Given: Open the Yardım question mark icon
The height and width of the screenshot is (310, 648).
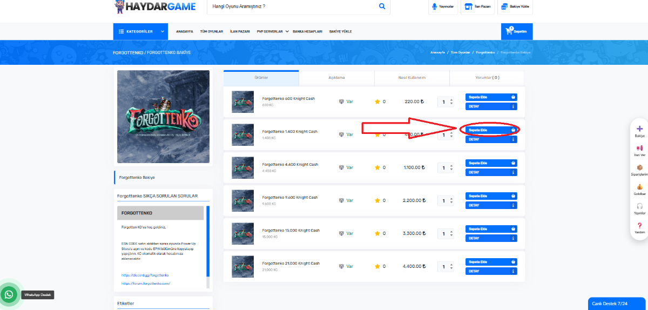Looking at the screenshot, I should [639, 225].
